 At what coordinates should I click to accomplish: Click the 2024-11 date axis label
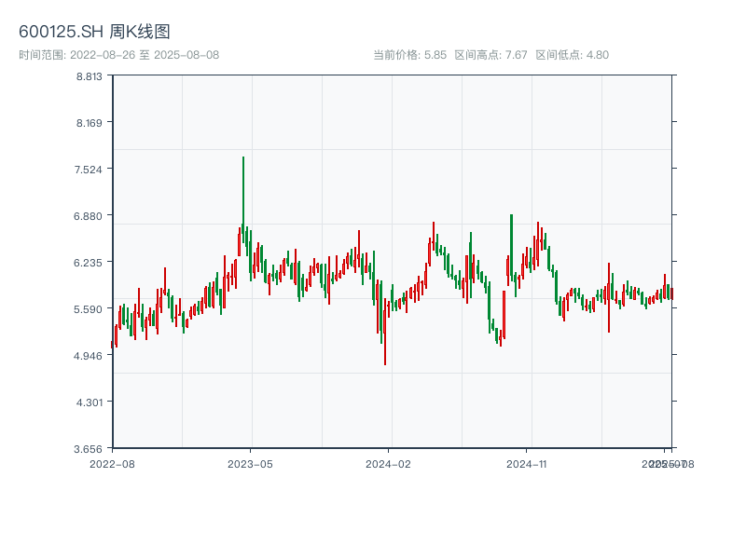[527, 463]
